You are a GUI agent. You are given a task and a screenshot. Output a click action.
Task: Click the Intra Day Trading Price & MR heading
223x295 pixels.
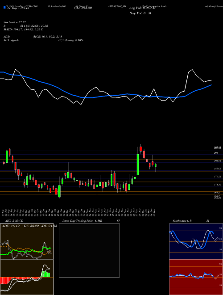pos(82,221)
